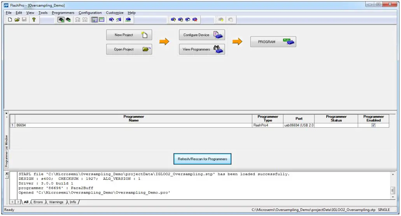The width and height of the screenshot is (401, 216).
Task: Click the disabled yellow star toolbar icon
Action: click(x=221, y=20)
